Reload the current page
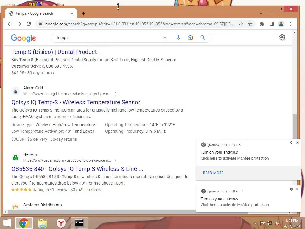305x229 pixels. (29, 24)
